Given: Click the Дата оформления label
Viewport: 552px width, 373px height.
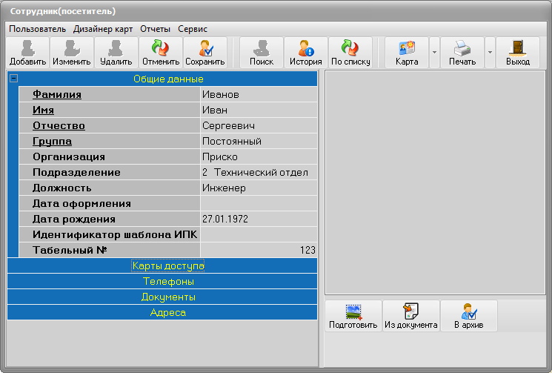Looking at the screenshot, I should point(82,203).
